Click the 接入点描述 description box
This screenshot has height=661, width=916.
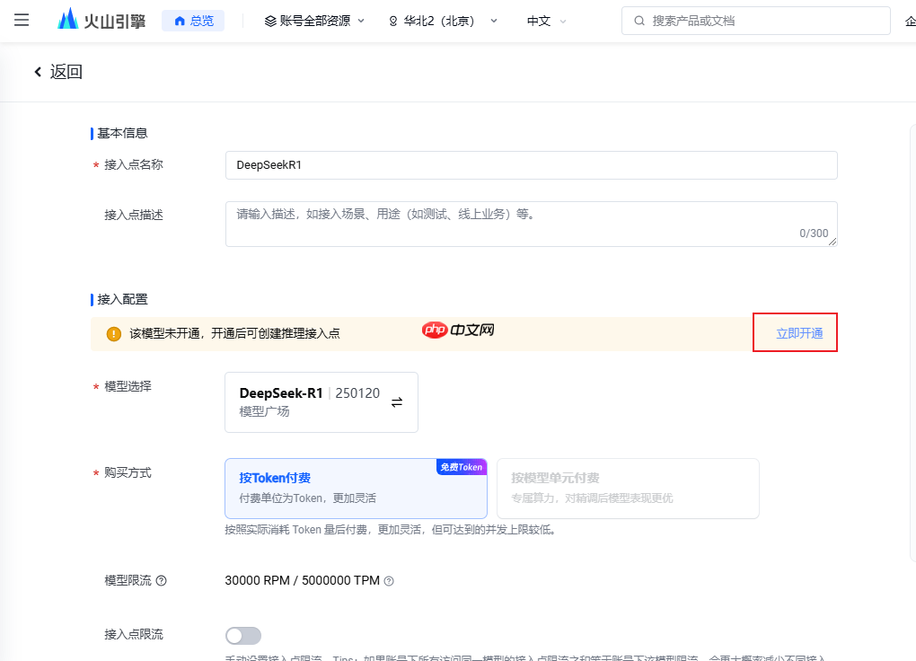pyautogui.click(x=530, y=223)
